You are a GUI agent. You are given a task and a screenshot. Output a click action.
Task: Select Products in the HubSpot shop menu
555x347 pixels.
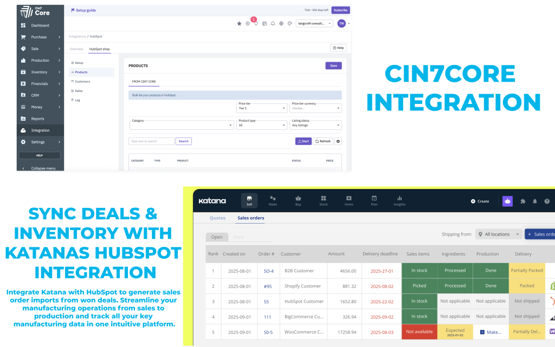point(92,72)
